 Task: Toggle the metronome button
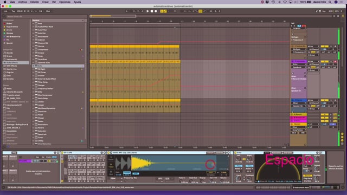point(41,11)
